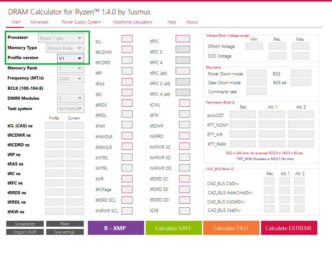Click the RTT_NOM Alt. 1 field
Viewport: 332px width, 258px height.
[x=272, y=124]
